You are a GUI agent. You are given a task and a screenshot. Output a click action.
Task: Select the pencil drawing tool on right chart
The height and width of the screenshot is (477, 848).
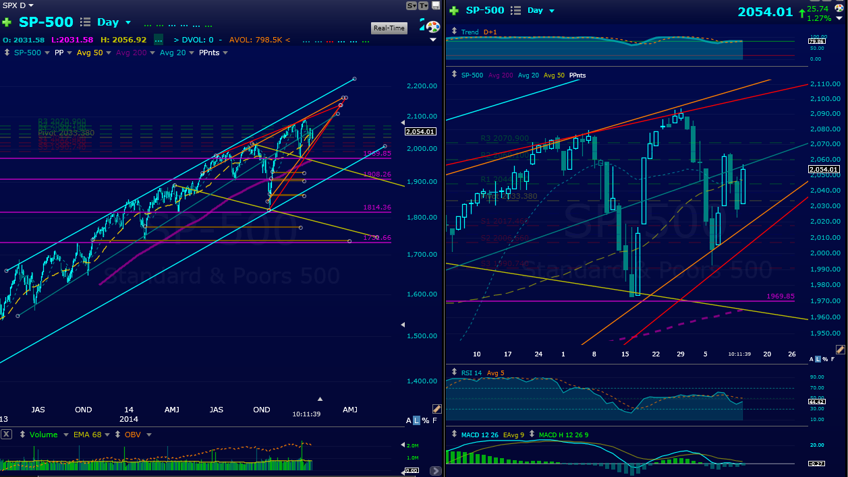[x=839, y=350]
